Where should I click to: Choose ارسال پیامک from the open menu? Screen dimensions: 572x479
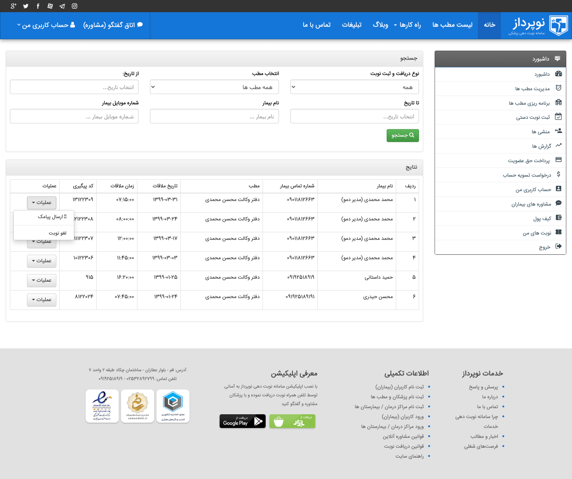pyautogui.click(x=52, y=217)
